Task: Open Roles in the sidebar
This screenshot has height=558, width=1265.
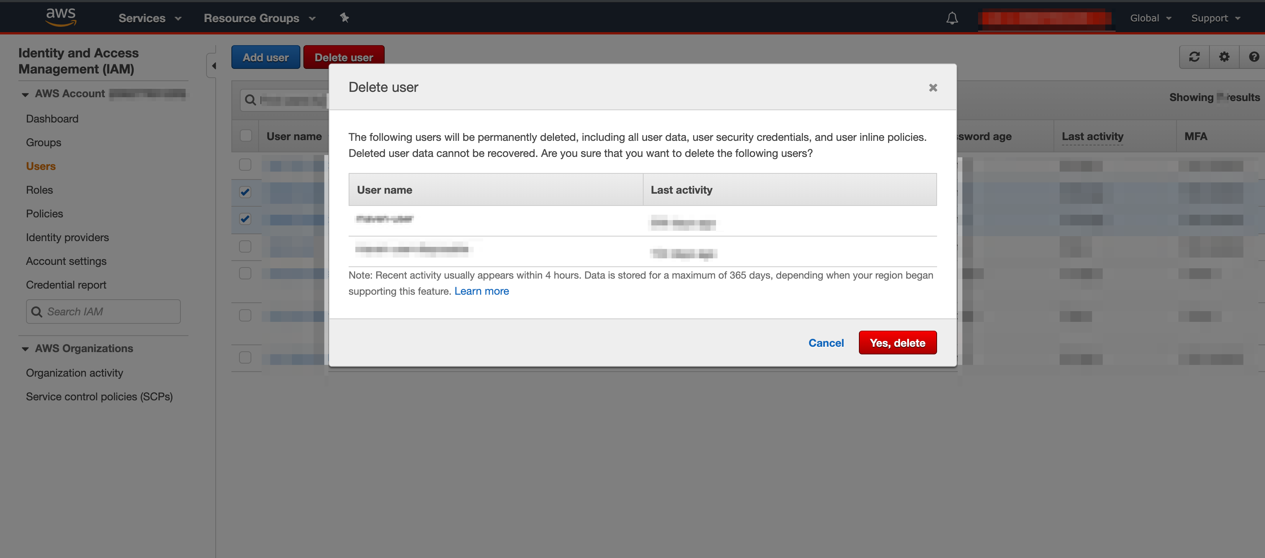Action: [39, 190]
